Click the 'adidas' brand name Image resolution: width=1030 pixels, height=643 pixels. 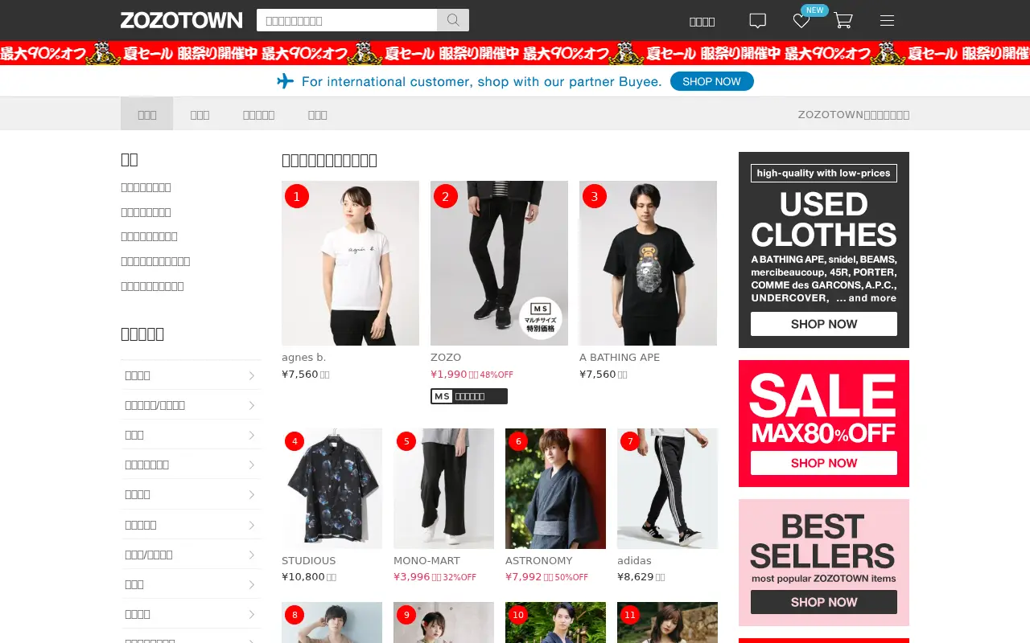click(634, 561)
